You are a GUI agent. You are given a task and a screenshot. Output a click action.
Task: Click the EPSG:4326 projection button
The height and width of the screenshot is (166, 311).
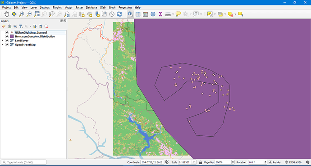click(x=293, y=162)
